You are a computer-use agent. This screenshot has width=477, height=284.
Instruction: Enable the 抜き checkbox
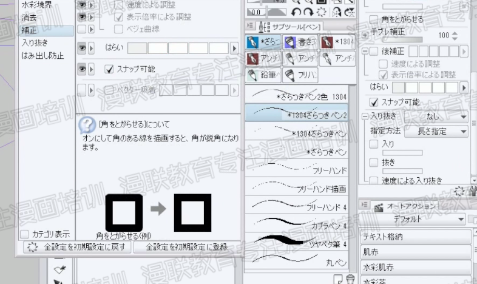[x=373, y=163]
